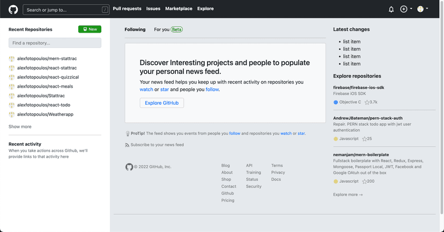Screen dimensions: 444x232
Task: Open the API footer link
Action: (x=249, y=165)
